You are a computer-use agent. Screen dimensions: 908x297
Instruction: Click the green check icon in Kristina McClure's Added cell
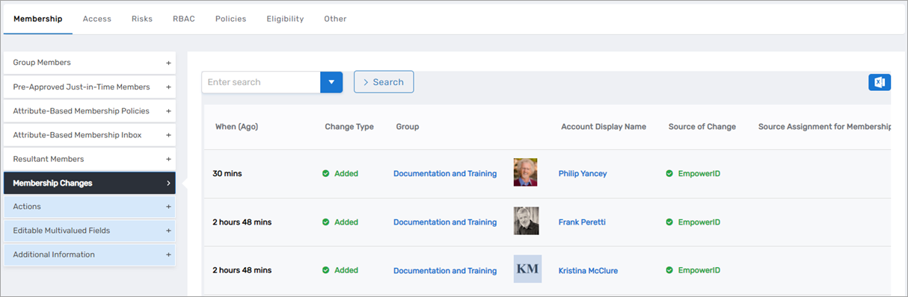[x=326, y=271]
